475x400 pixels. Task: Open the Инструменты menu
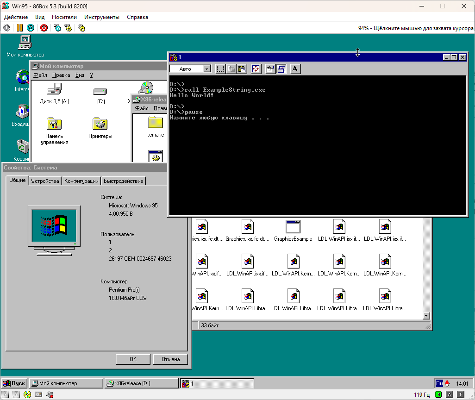tap(102, 17)
